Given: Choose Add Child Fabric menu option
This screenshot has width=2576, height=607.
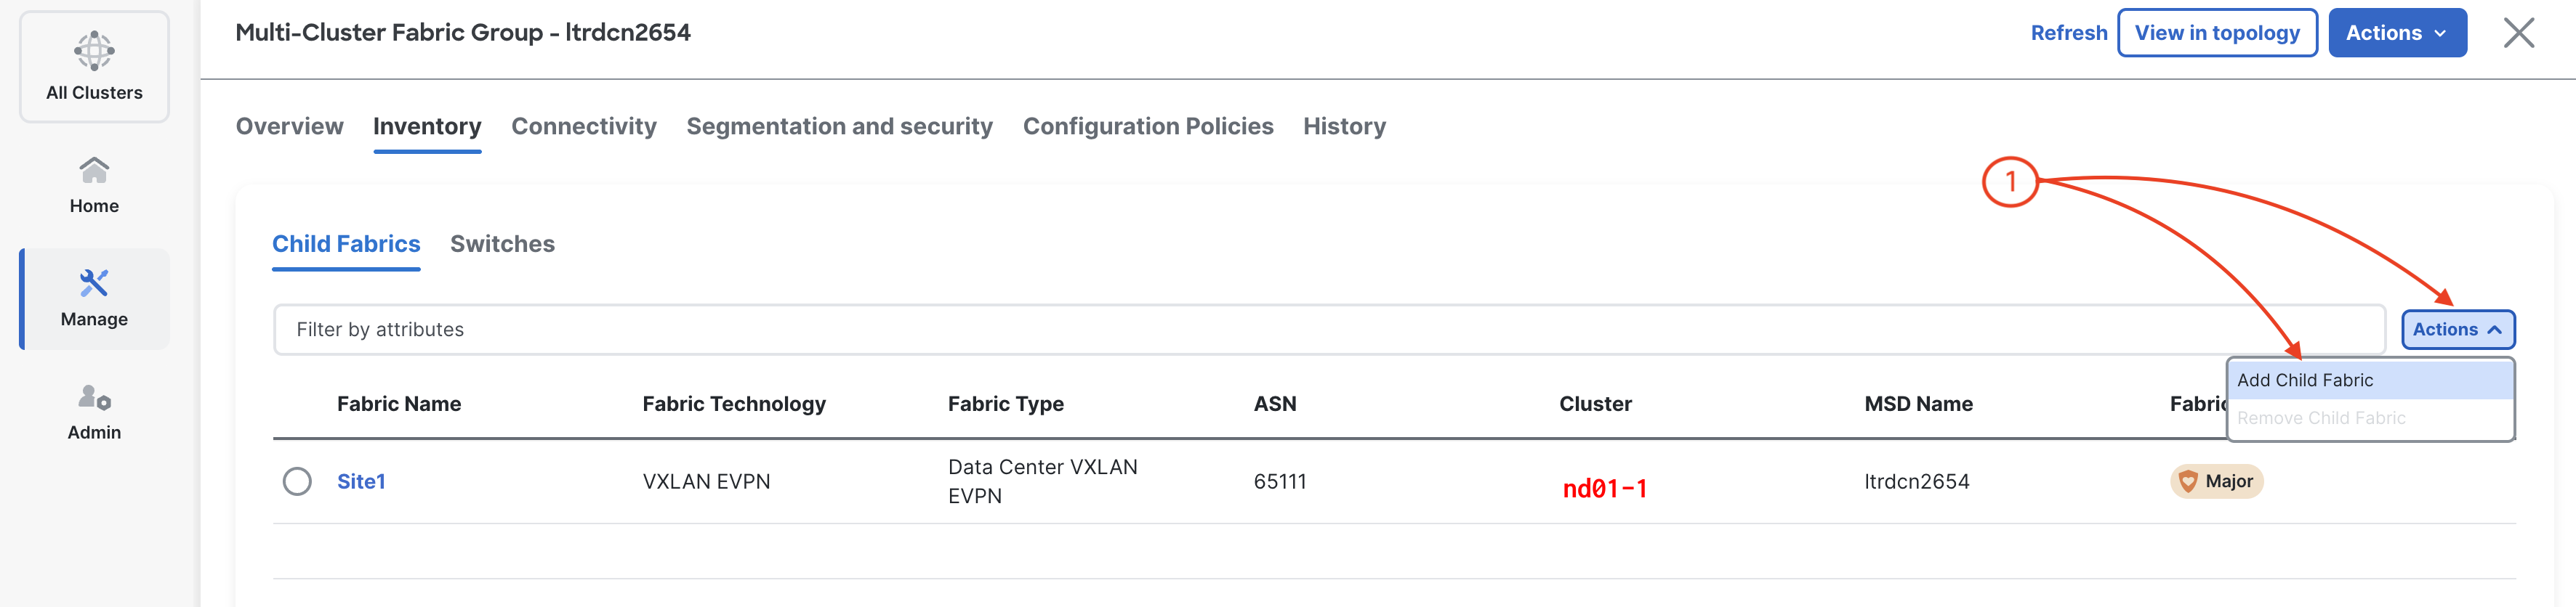Looking at the screenshot, I should [2304, 380].
